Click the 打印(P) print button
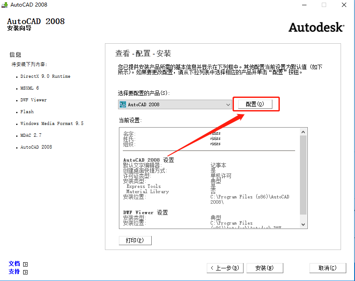This screenshot has width=355, height=281. 135,240
